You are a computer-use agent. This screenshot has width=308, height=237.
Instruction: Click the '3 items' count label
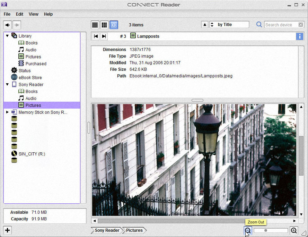136,25
